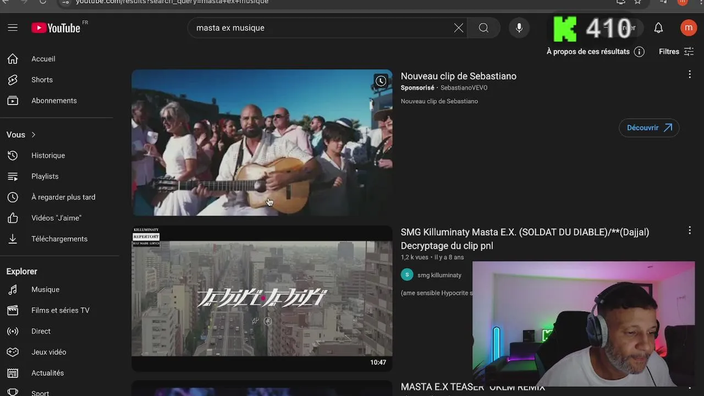The height and width of the screenshot is (396, 704).
Task: Expand the Vous section
Action: click(21, 135)
